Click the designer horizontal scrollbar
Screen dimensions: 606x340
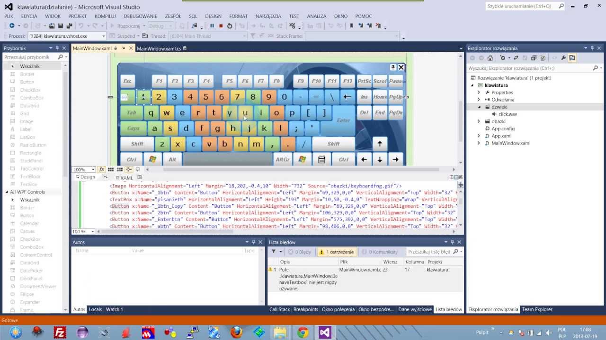tap(301, 170)
